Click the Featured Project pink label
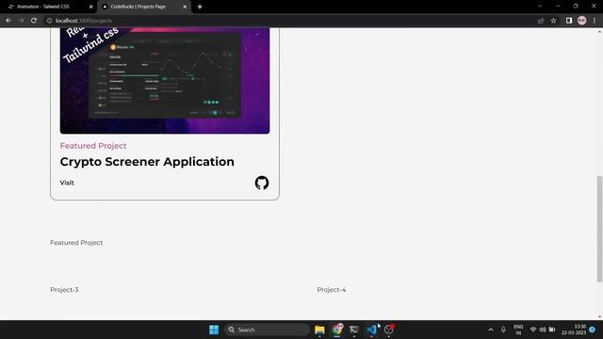This screenshot has height=339, width=603. click(x=93, y=146)
